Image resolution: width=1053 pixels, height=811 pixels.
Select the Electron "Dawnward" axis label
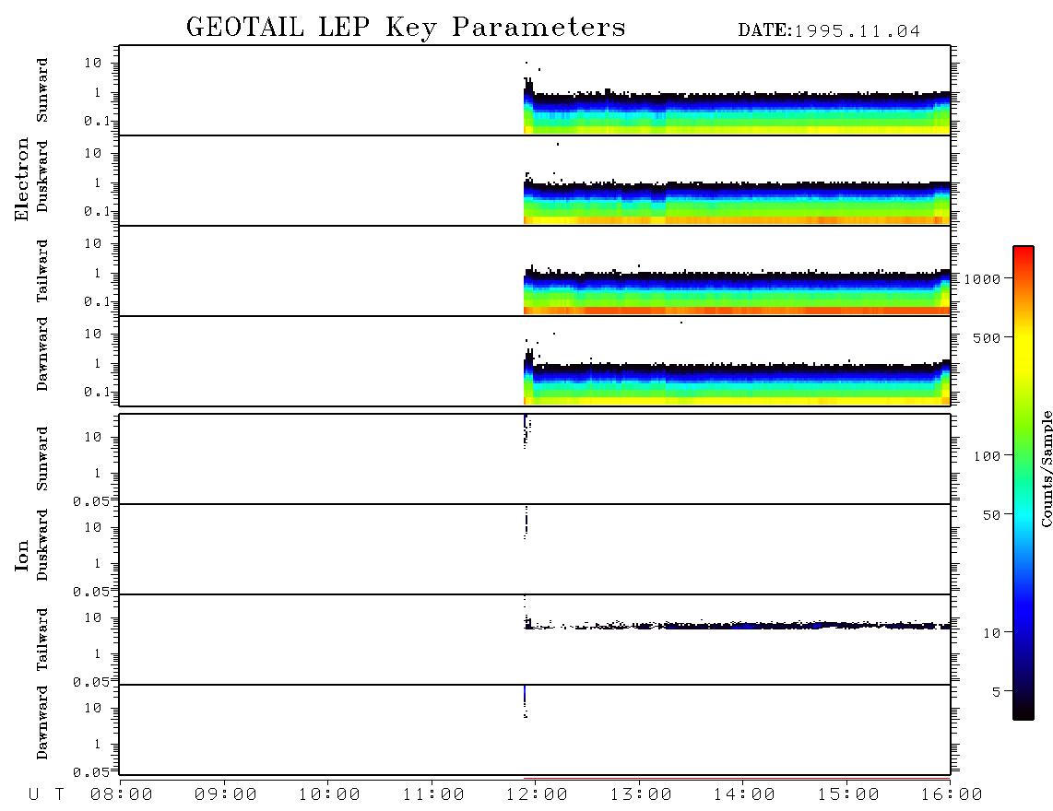[x=42, y=355]
